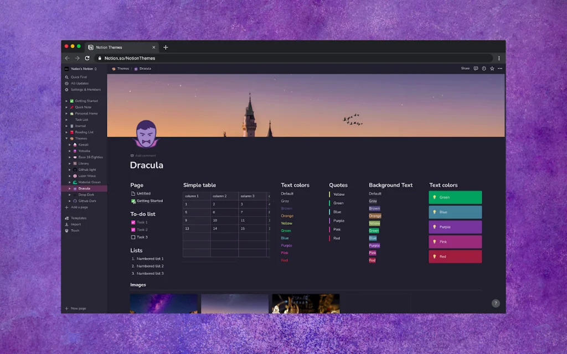Open the Yudax's Notion workspace switcher
This screenshot has height=354, width=567.
81,69
